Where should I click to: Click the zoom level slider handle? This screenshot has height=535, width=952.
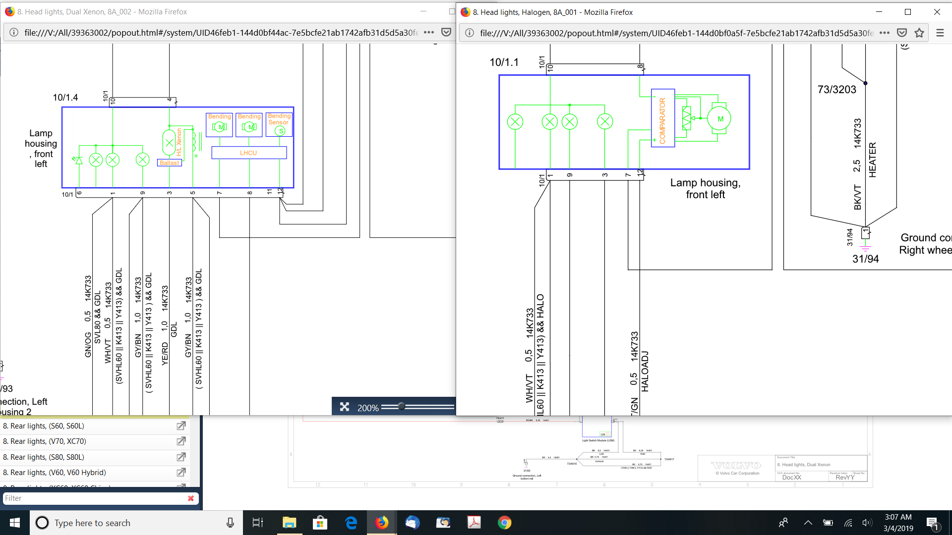pos(402,407)
